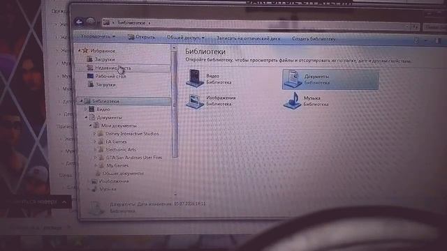Click the Forward navigation arrow
The width and height of the screenshot is (447, 251).
(91, 22)
